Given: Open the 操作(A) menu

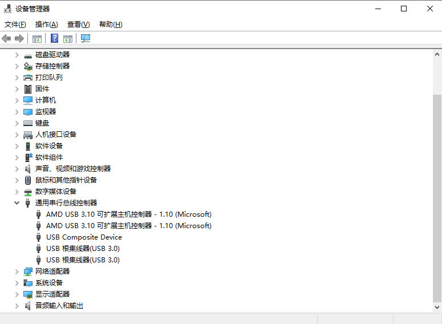Looking at the screenshot, I should tap(47, 25).
